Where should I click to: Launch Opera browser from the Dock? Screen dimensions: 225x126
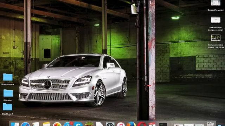click(142, 124)
